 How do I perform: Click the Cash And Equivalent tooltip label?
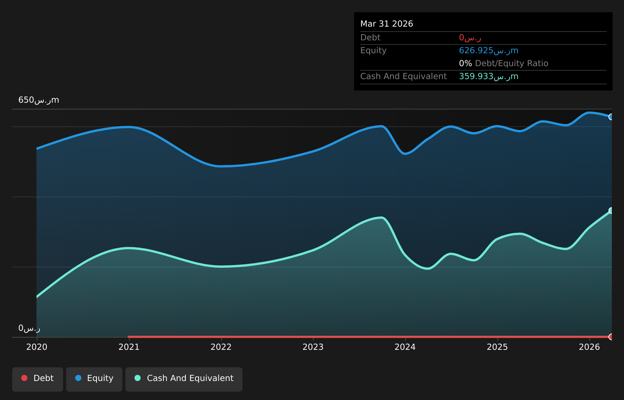click(403, 76)
